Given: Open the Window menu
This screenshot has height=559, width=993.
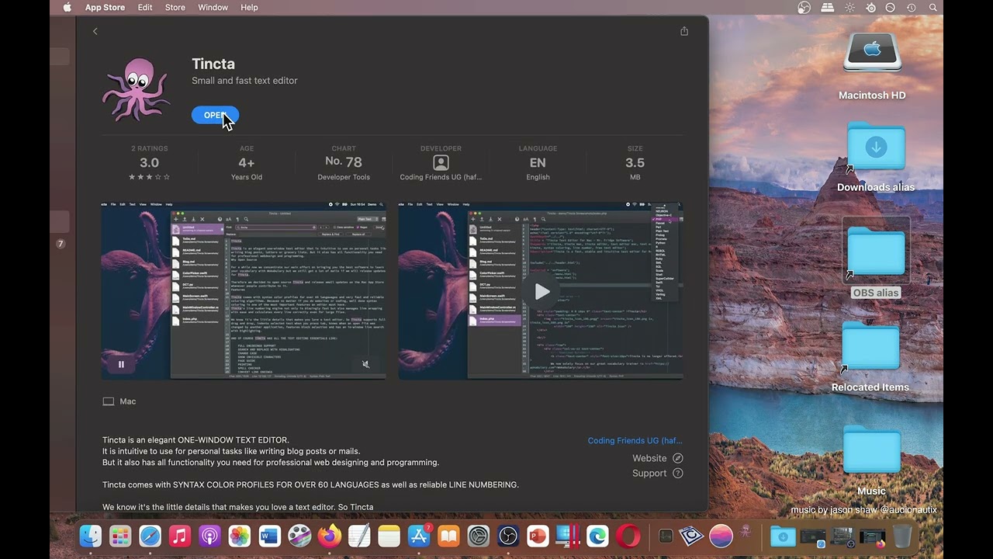Looking at the screenshot, I should (x=213, y=7).
